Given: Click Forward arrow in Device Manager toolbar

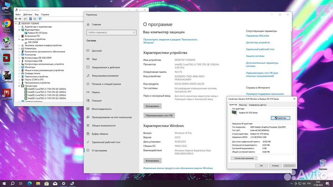Looking at the screenshot, I should [20, 19].
